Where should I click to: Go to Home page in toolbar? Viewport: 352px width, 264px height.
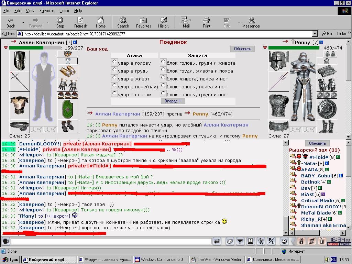[x=101, y=22]
